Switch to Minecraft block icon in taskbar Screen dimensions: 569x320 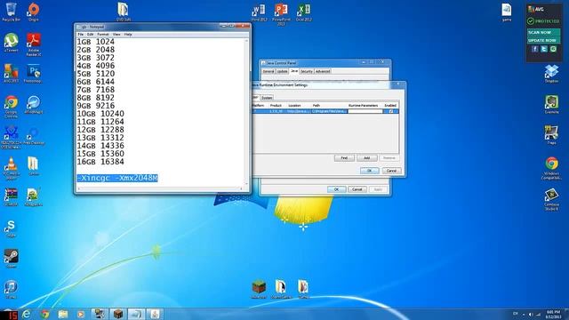118,314
